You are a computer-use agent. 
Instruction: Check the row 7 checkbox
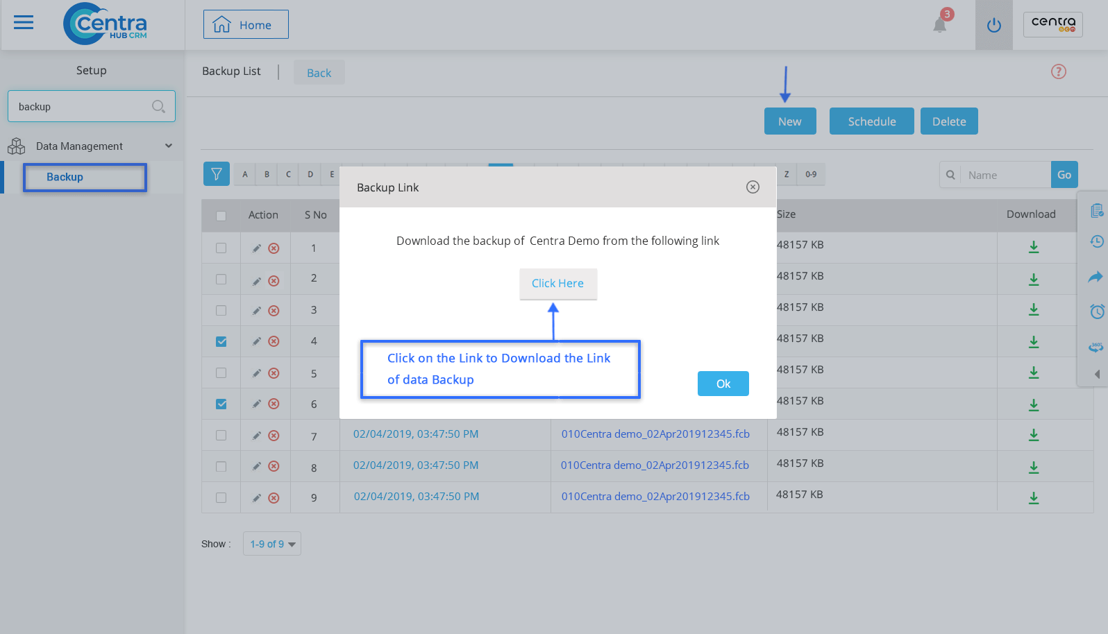click(x=221, y=435)
